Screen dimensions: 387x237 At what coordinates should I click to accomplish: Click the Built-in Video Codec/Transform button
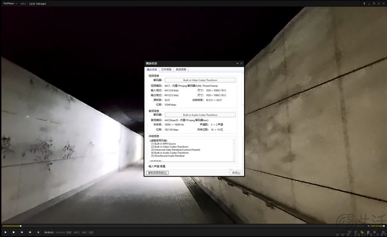pyautogui.click(x=200, y=80)
